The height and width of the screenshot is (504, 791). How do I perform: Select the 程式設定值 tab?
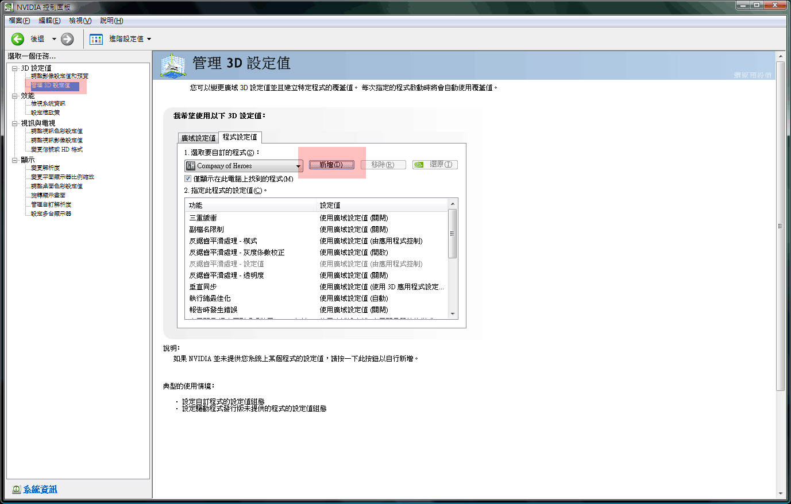(240, 137)
